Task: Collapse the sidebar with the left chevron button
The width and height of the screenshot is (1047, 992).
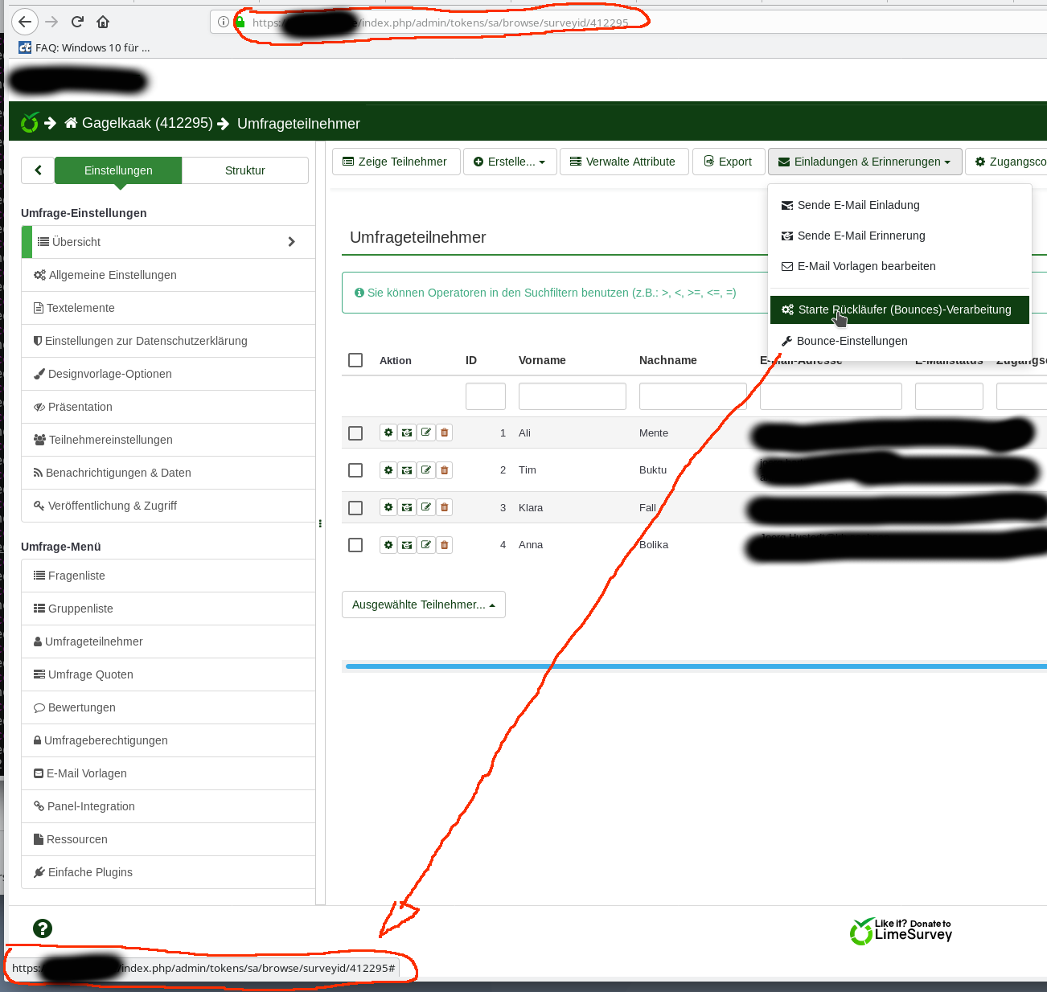Action: point(38,170)
